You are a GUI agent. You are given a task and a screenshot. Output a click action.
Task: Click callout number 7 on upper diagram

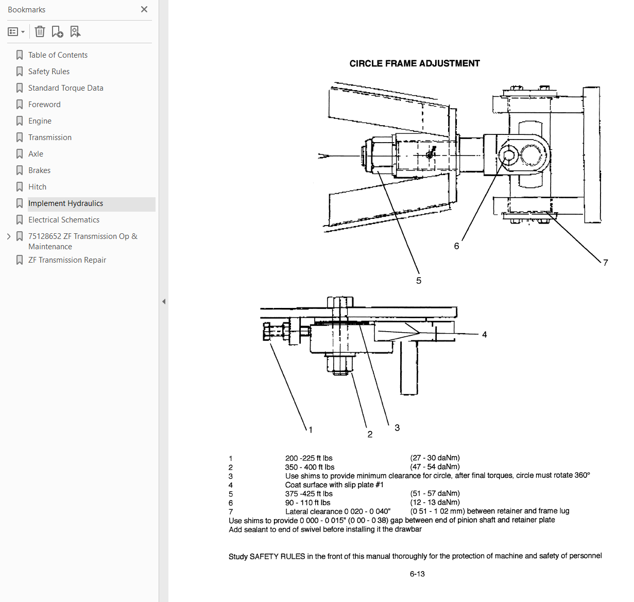606,263
